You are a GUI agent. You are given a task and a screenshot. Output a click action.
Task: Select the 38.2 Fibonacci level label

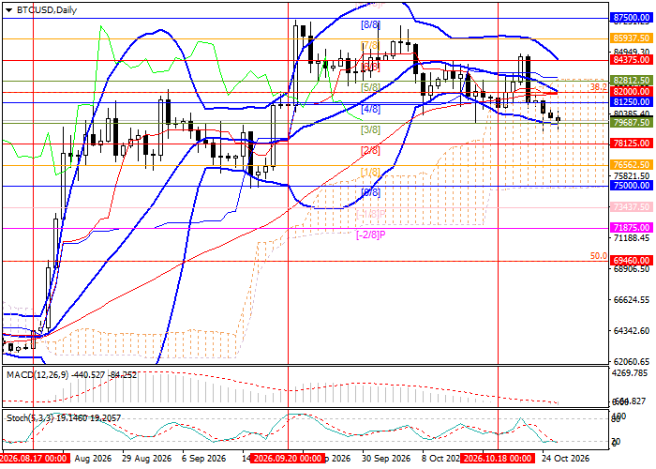pyautogui.click(x=599, y=87)
